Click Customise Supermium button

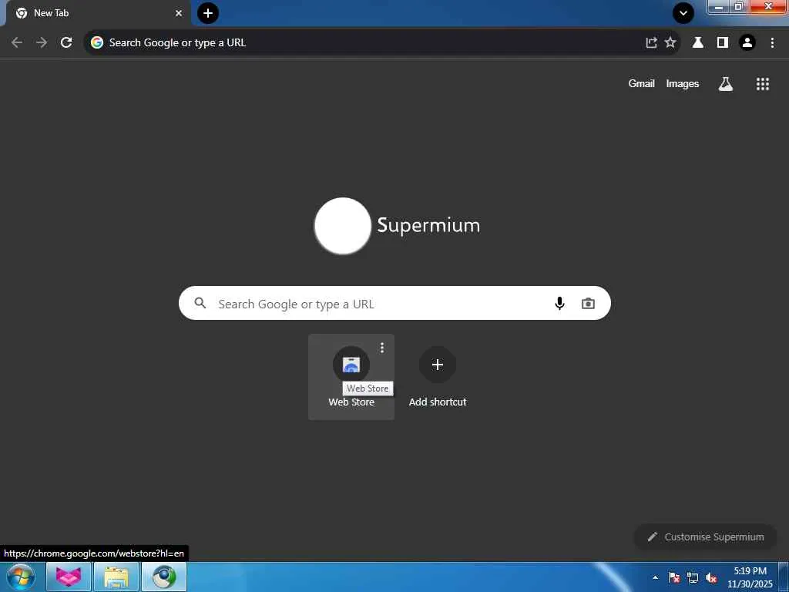[706, 536]
